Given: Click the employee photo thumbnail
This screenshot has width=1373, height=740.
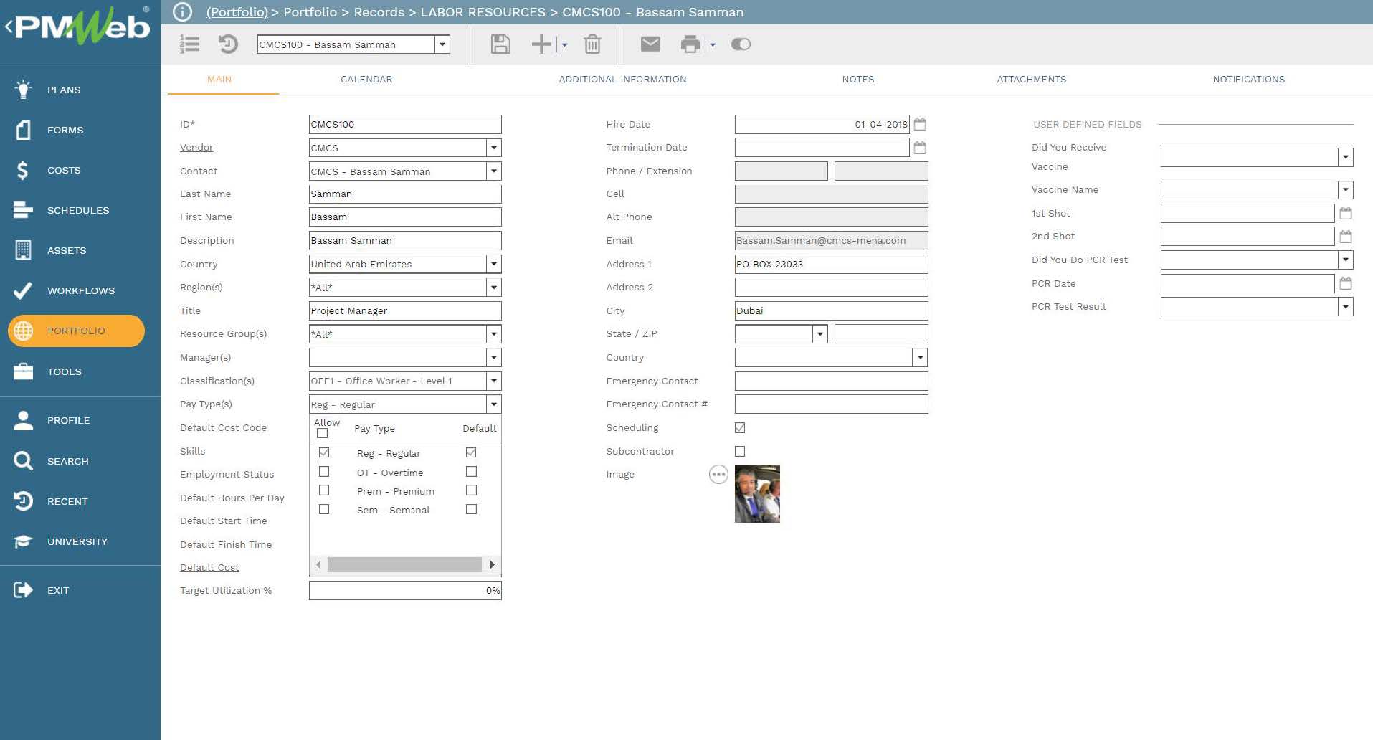Looking at the screenshot, I should coord(757,493).
